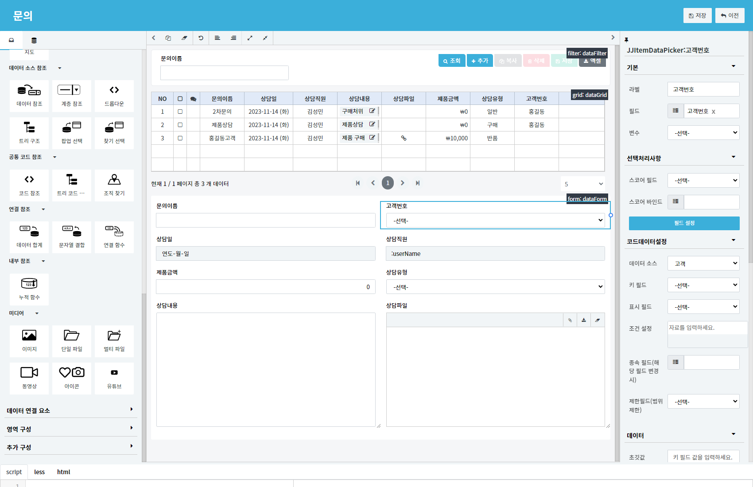Viewport: 753px width, 487px height.
Task: Toggle the select-all checkbox in grid header
Action: click(180, 99)
